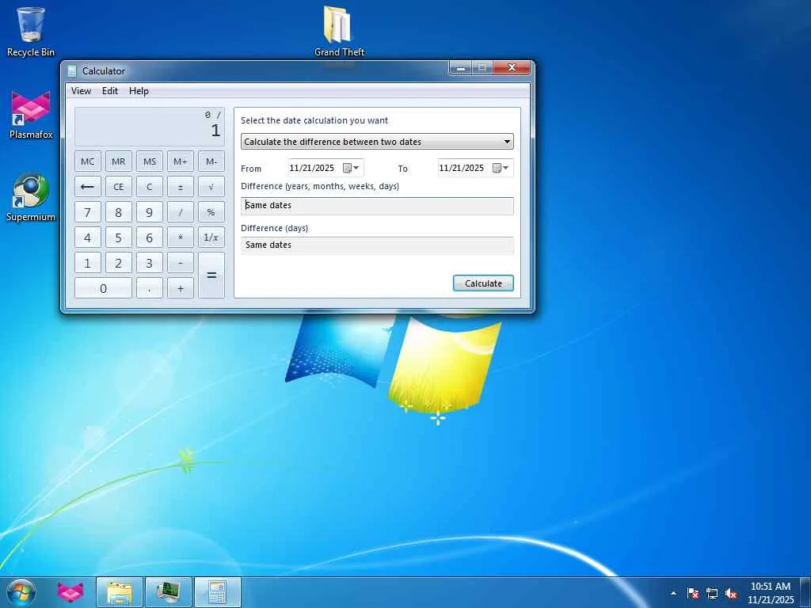Click the multiply key
The image size is (811, 608).
pyautogui.click(x=181, y=237)
